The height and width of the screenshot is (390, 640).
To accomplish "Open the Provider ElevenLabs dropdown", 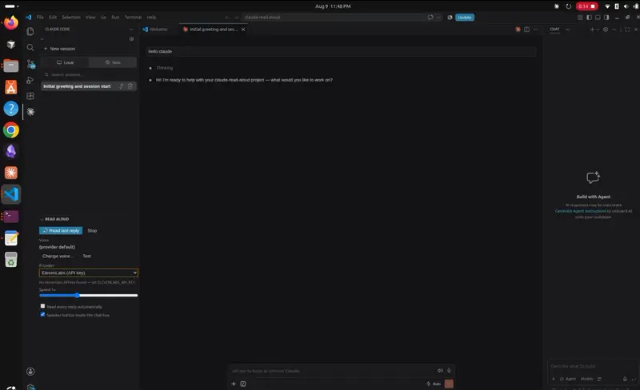I will (89, 273).
